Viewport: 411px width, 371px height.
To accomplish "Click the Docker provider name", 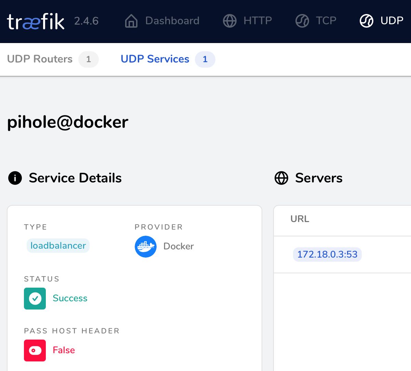I will [x=178, y=246].
